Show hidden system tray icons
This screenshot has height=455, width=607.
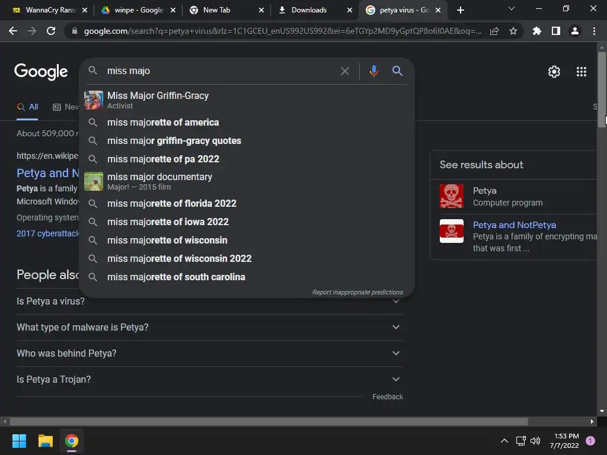[x=504, y=441]
